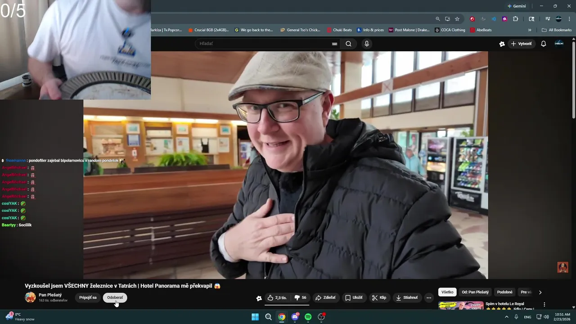Share the video via Zdieľať
This screenshot has width=576, height=324.
[x=325, y=298]
